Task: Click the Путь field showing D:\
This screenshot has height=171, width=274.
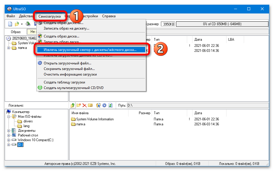Action: pos(198,105)
